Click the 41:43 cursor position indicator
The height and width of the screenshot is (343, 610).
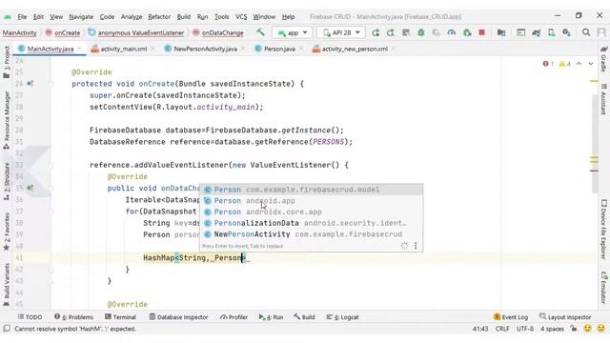[x=480, y=329]
